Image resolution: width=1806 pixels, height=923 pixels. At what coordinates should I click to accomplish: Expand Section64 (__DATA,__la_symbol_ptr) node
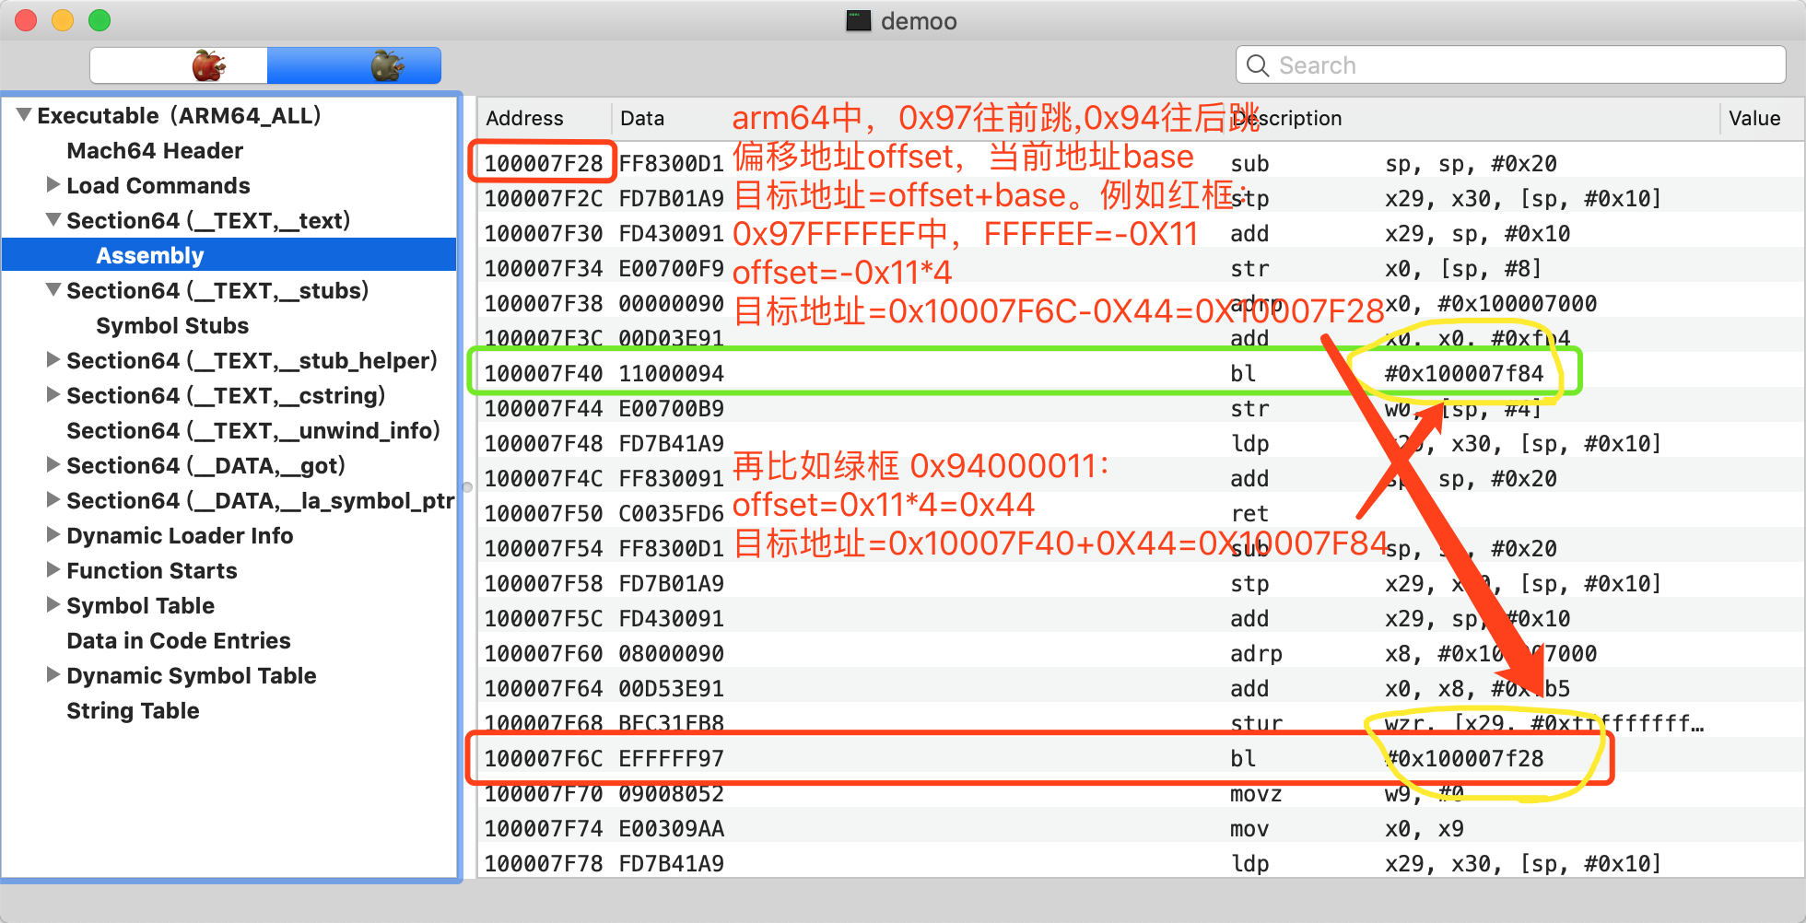coord(53,499)
